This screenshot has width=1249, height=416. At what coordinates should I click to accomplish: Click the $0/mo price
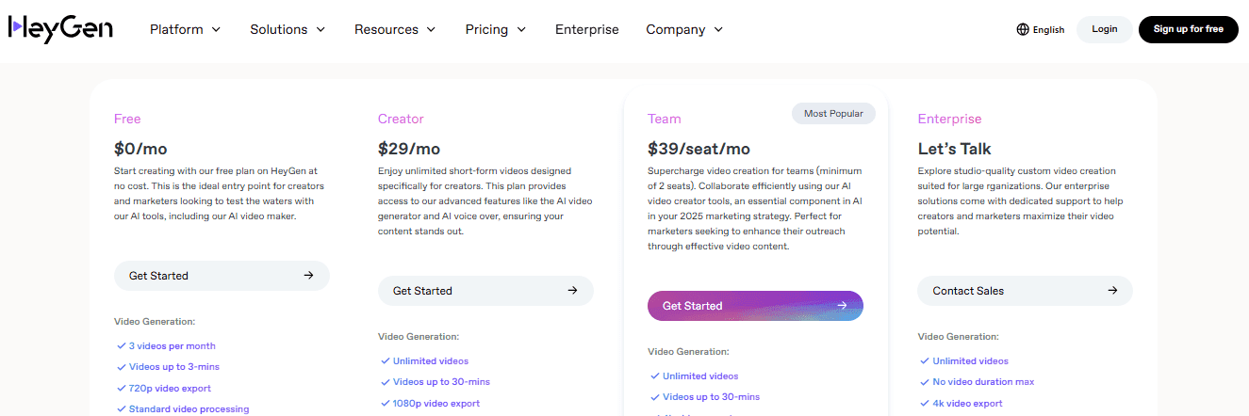coord(140,149)
